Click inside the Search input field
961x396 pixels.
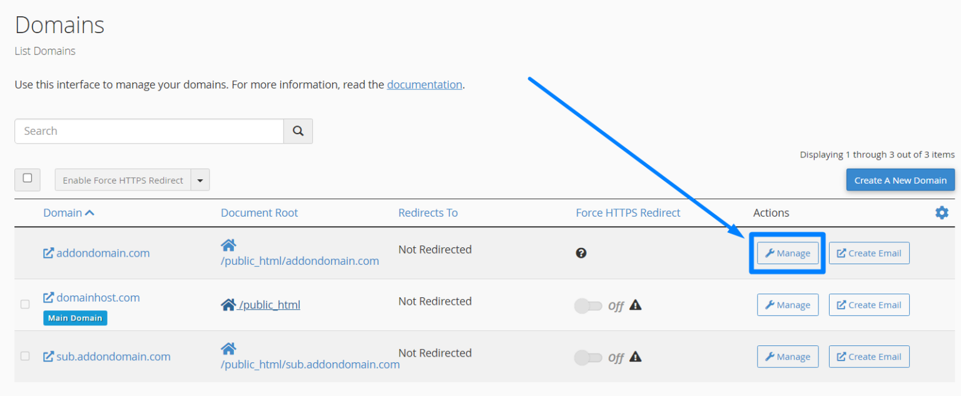pos(148,131)
